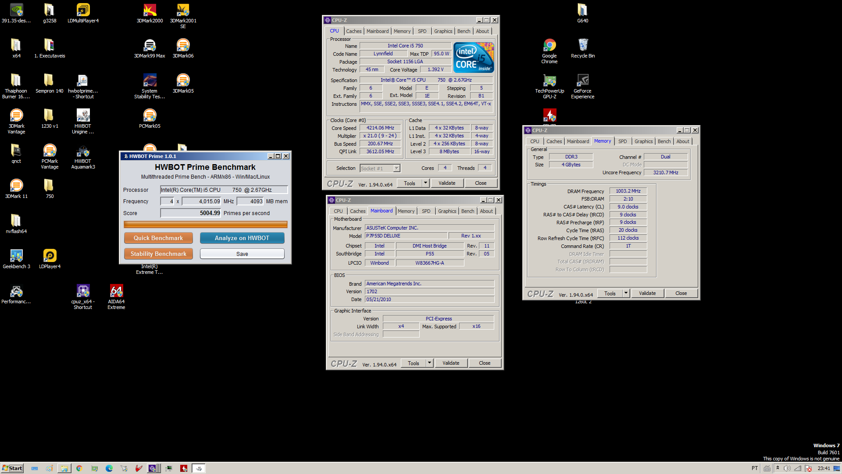Click Tools button in Mainboard CPU-Z window
The width and height of the screenshot is (842, 474).
[414, 363]
